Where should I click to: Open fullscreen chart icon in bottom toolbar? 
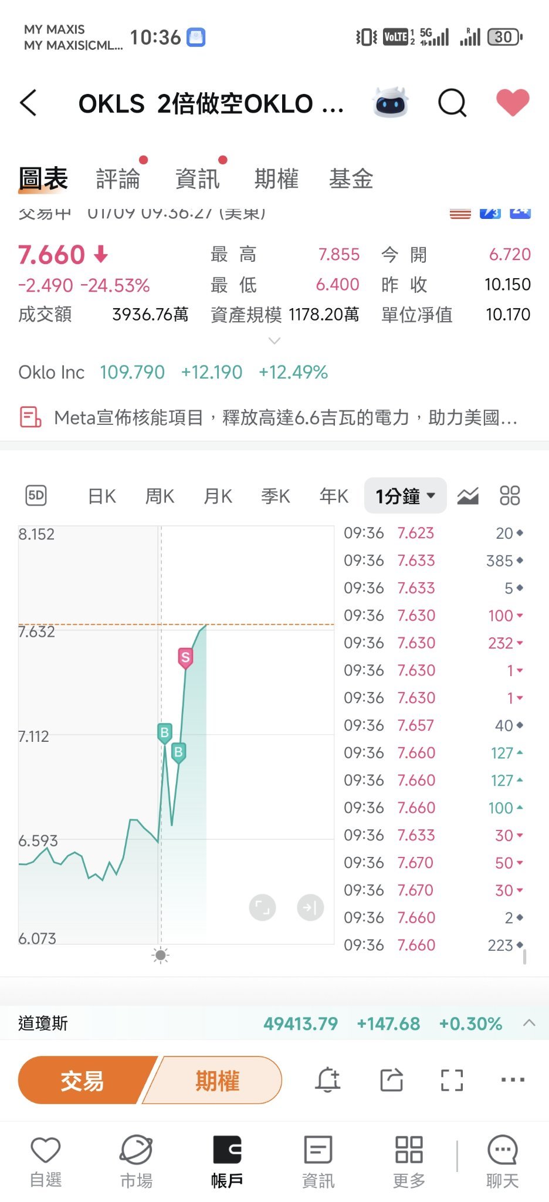[452, 1080]
